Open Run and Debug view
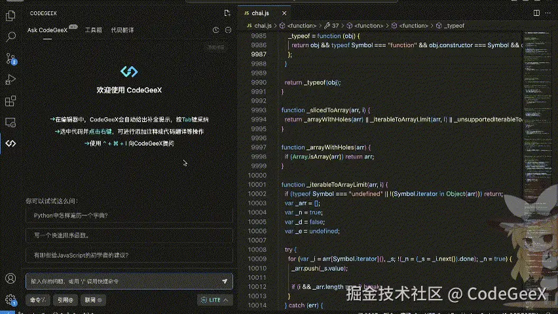Viewport: 558px width, 314px height. click(x=10, y=80)
